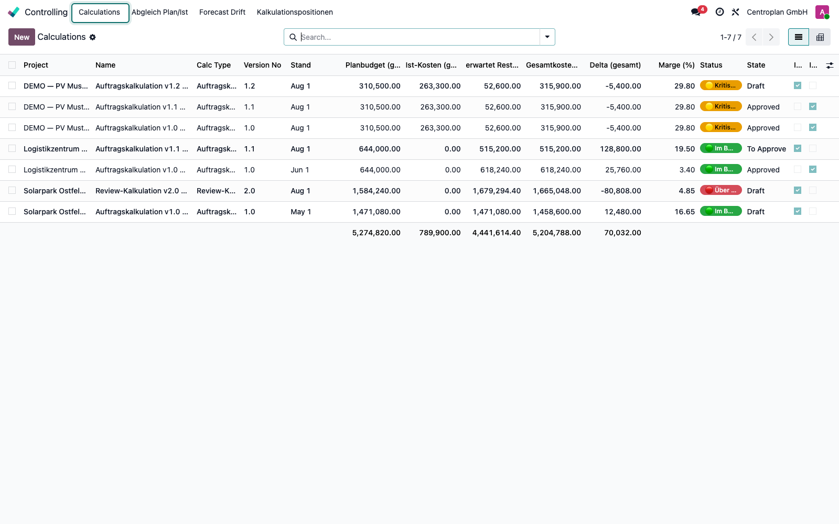The image size is (839, 524).
Task: Sort by the Planbudget column header
Action: tap(373, 65)
